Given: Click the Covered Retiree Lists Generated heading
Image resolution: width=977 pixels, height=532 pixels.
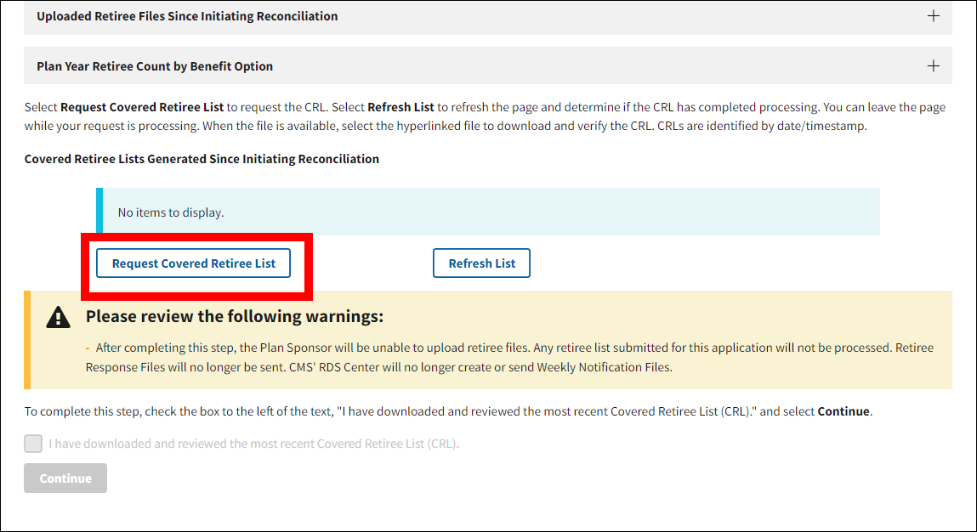Looking at the screenshot, I should [202, 159].
